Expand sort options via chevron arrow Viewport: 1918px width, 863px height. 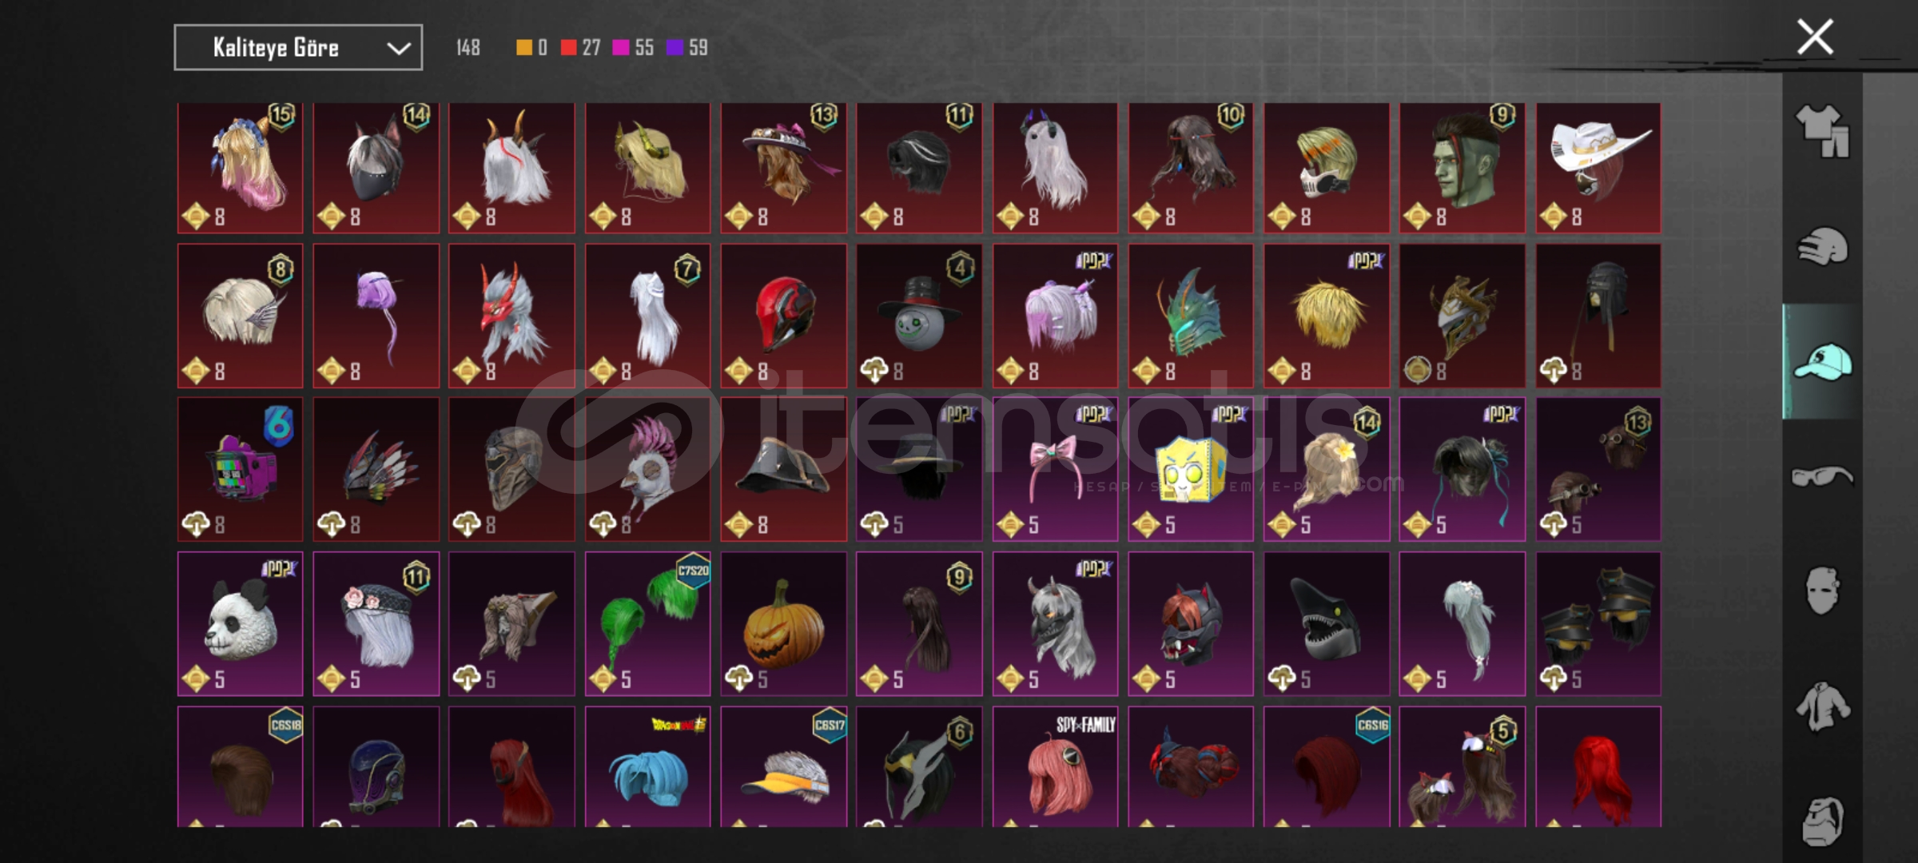(399, 49)
